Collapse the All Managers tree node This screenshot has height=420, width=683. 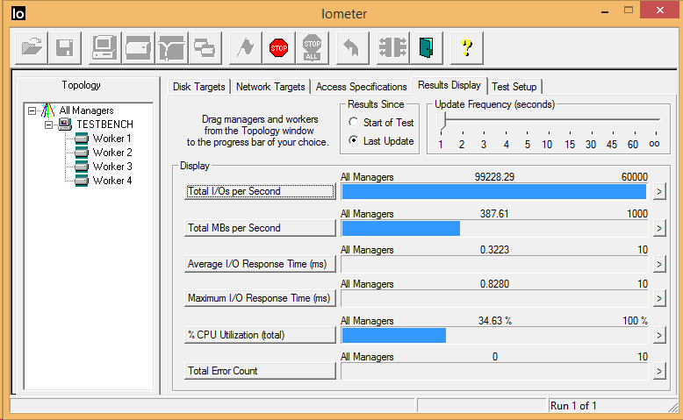[32, 110]
